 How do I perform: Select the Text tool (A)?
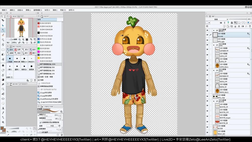3,108
